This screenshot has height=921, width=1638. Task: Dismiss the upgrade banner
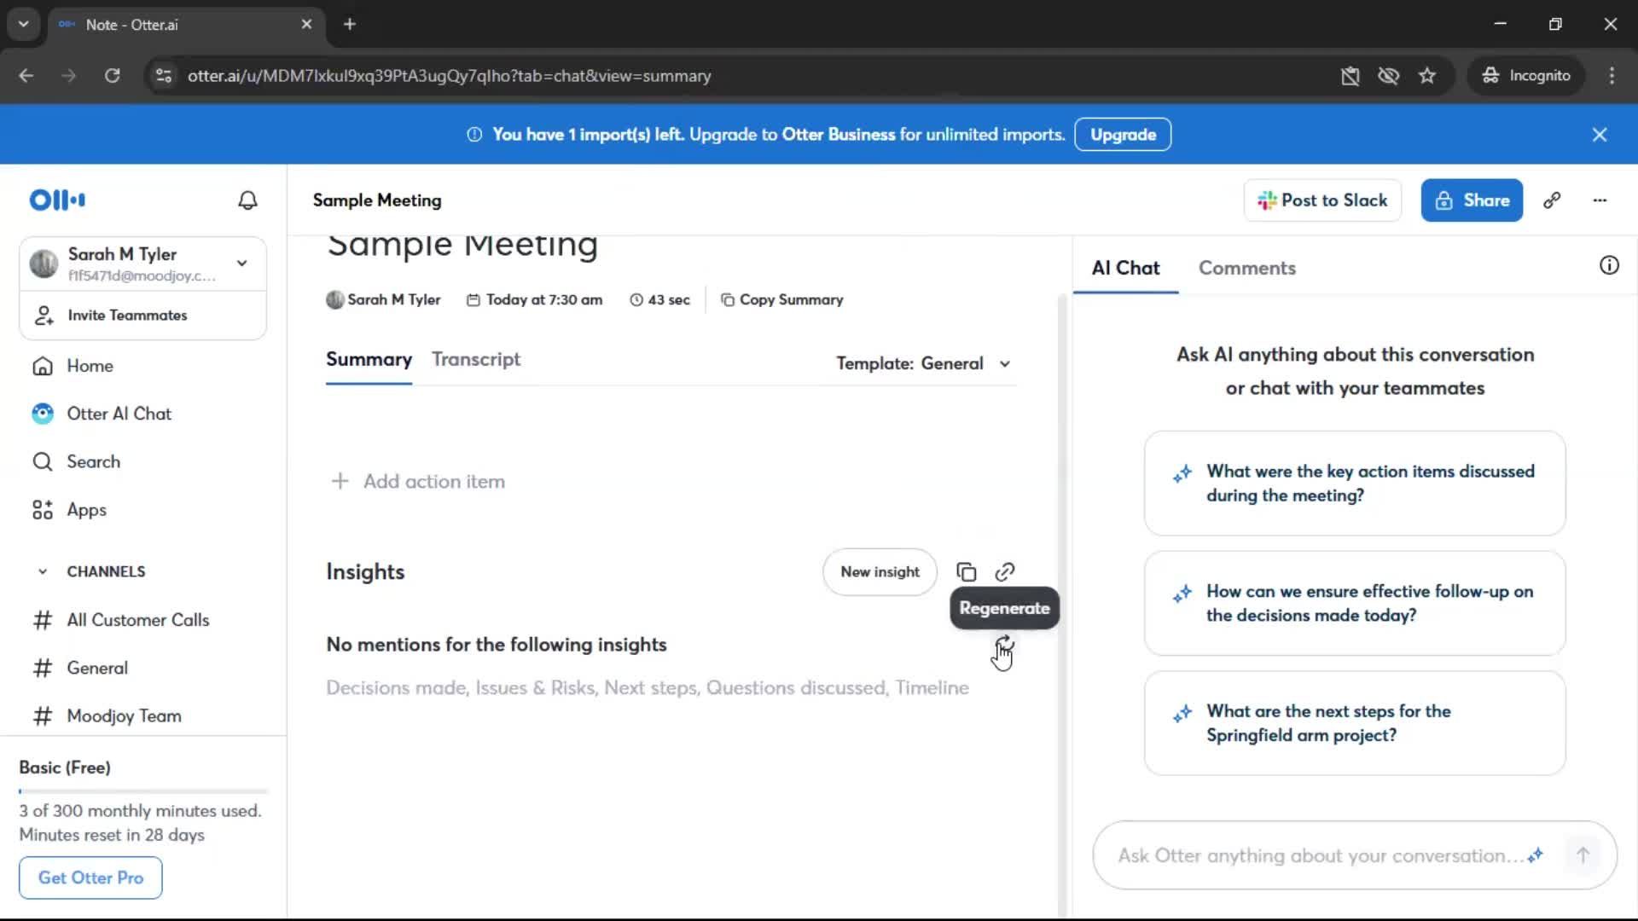pos(1600,135)
